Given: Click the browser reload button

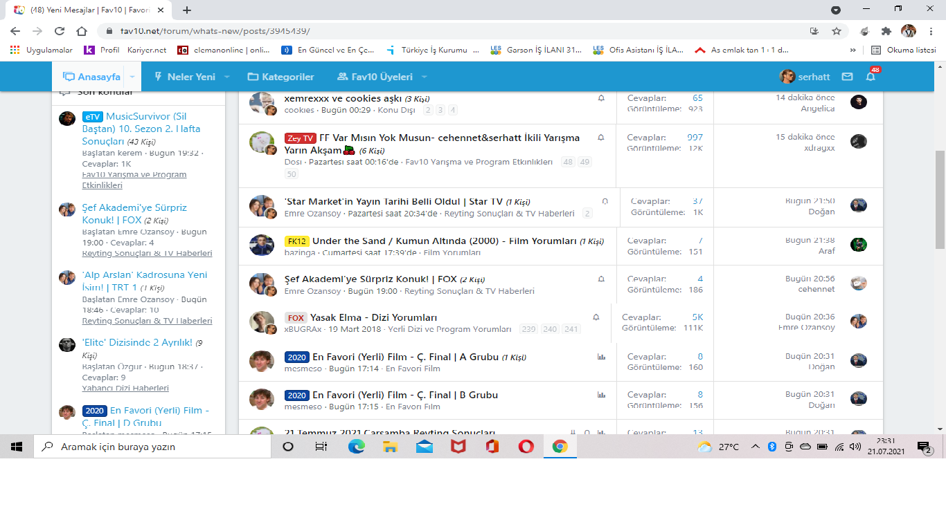Looking at the screenshot, I should [60, 31].
